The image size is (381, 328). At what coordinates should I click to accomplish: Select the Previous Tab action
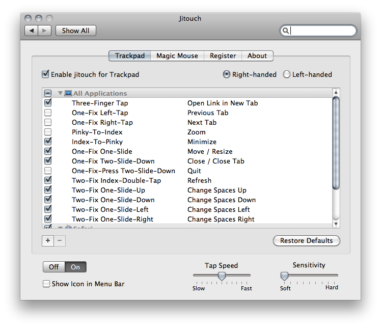(x=208, y=113)
